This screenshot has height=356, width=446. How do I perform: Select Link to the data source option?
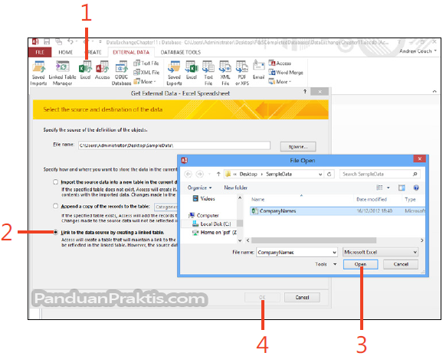[x=55, y=233]
